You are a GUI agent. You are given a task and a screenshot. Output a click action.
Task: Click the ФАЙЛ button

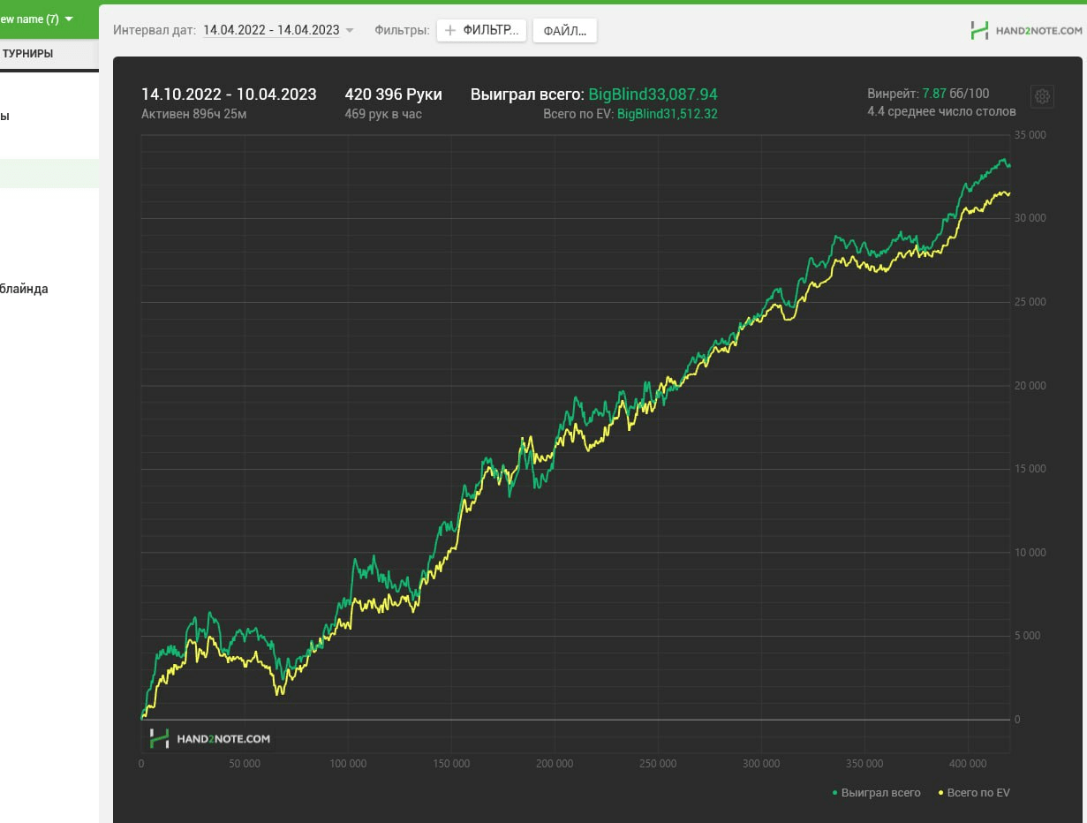point(564,30)
